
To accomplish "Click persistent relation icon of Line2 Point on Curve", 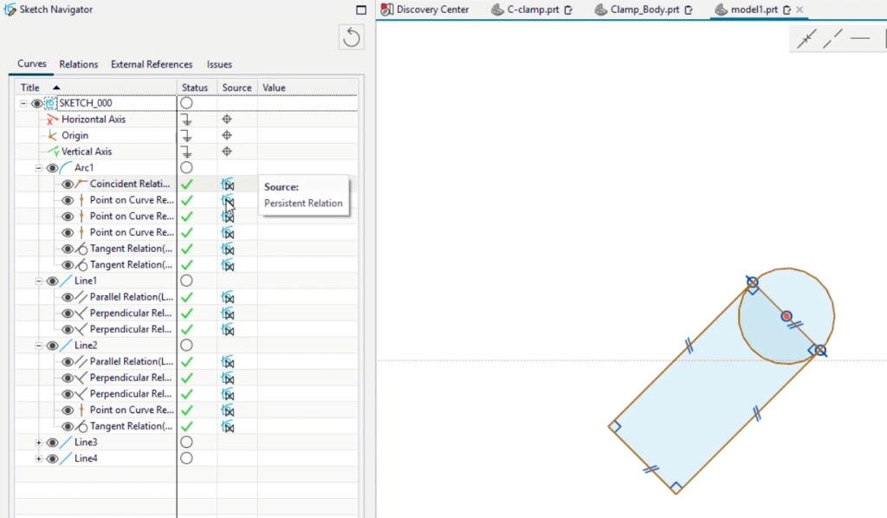I will [x=228, y=411].
